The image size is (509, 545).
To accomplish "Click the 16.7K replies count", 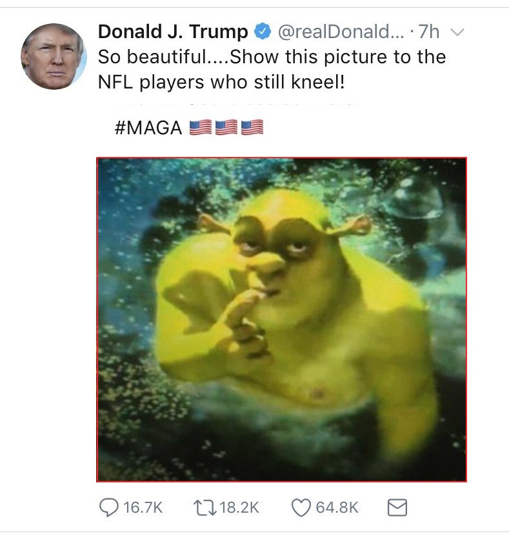I will [143, 508].
